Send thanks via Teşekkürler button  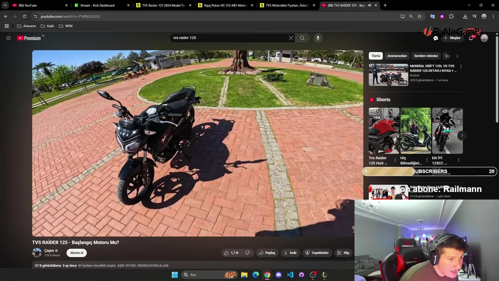[x=317, y=253]
